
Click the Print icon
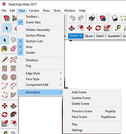pos(92,18)
